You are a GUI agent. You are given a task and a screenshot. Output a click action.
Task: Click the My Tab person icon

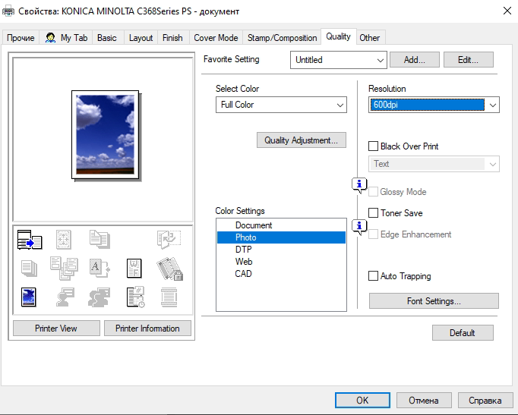(50, 38)
